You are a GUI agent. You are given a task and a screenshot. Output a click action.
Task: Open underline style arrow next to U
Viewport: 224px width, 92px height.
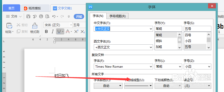tap(63, 32)
